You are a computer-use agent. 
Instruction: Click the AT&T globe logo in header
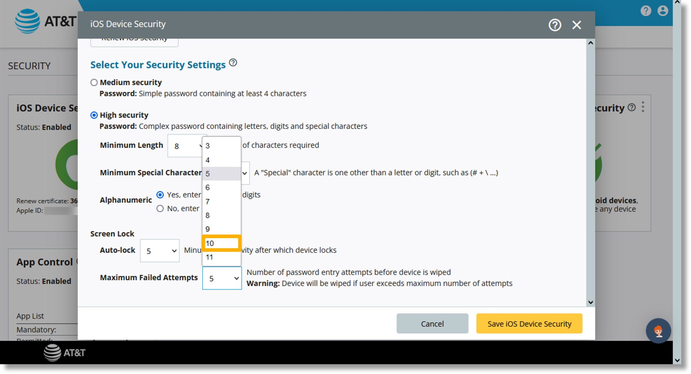tap(27, 21)
